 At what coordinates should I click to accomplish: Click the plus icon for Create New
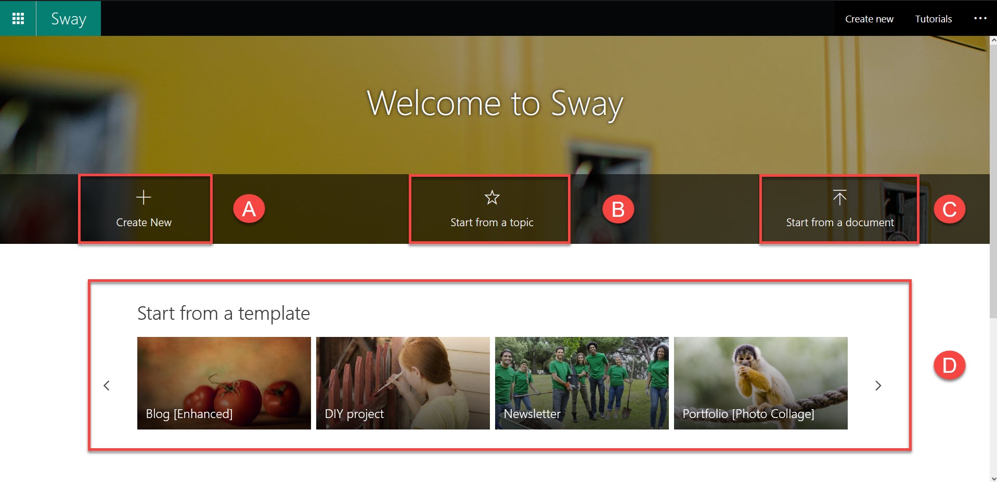[x=144, y=197]
